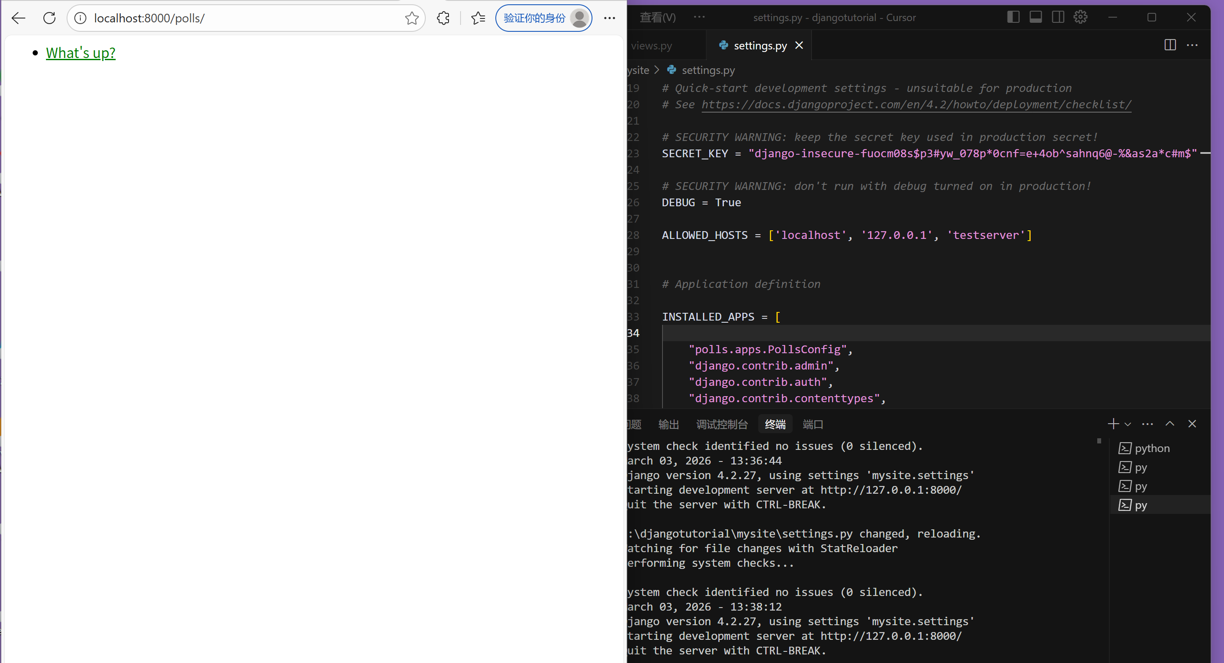Select the python terminal in the list
Viewport: 1224px width, 663px height.
click(1151, 448)
